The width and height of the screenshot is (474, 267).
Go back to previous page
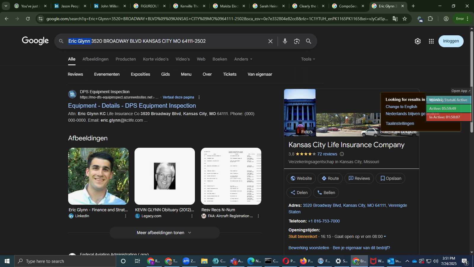pyautogui.click(x=7, y=19)
